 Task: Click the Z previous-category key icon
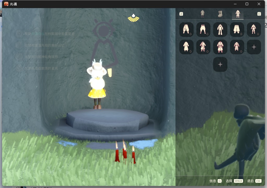pos(181,14)
